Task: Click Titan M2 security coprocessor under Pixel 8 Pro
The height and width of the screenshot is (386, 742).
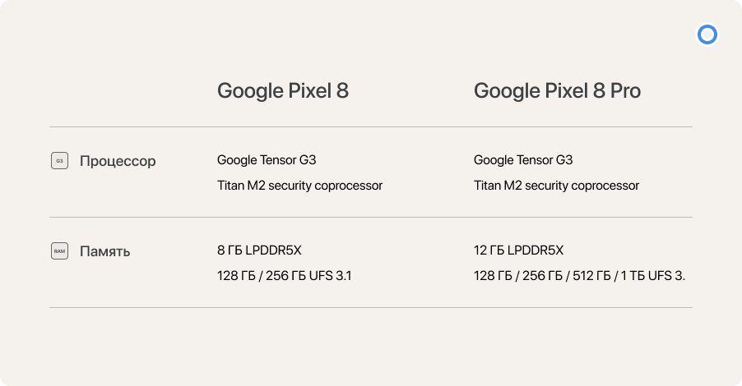Action: pos(556,186)
